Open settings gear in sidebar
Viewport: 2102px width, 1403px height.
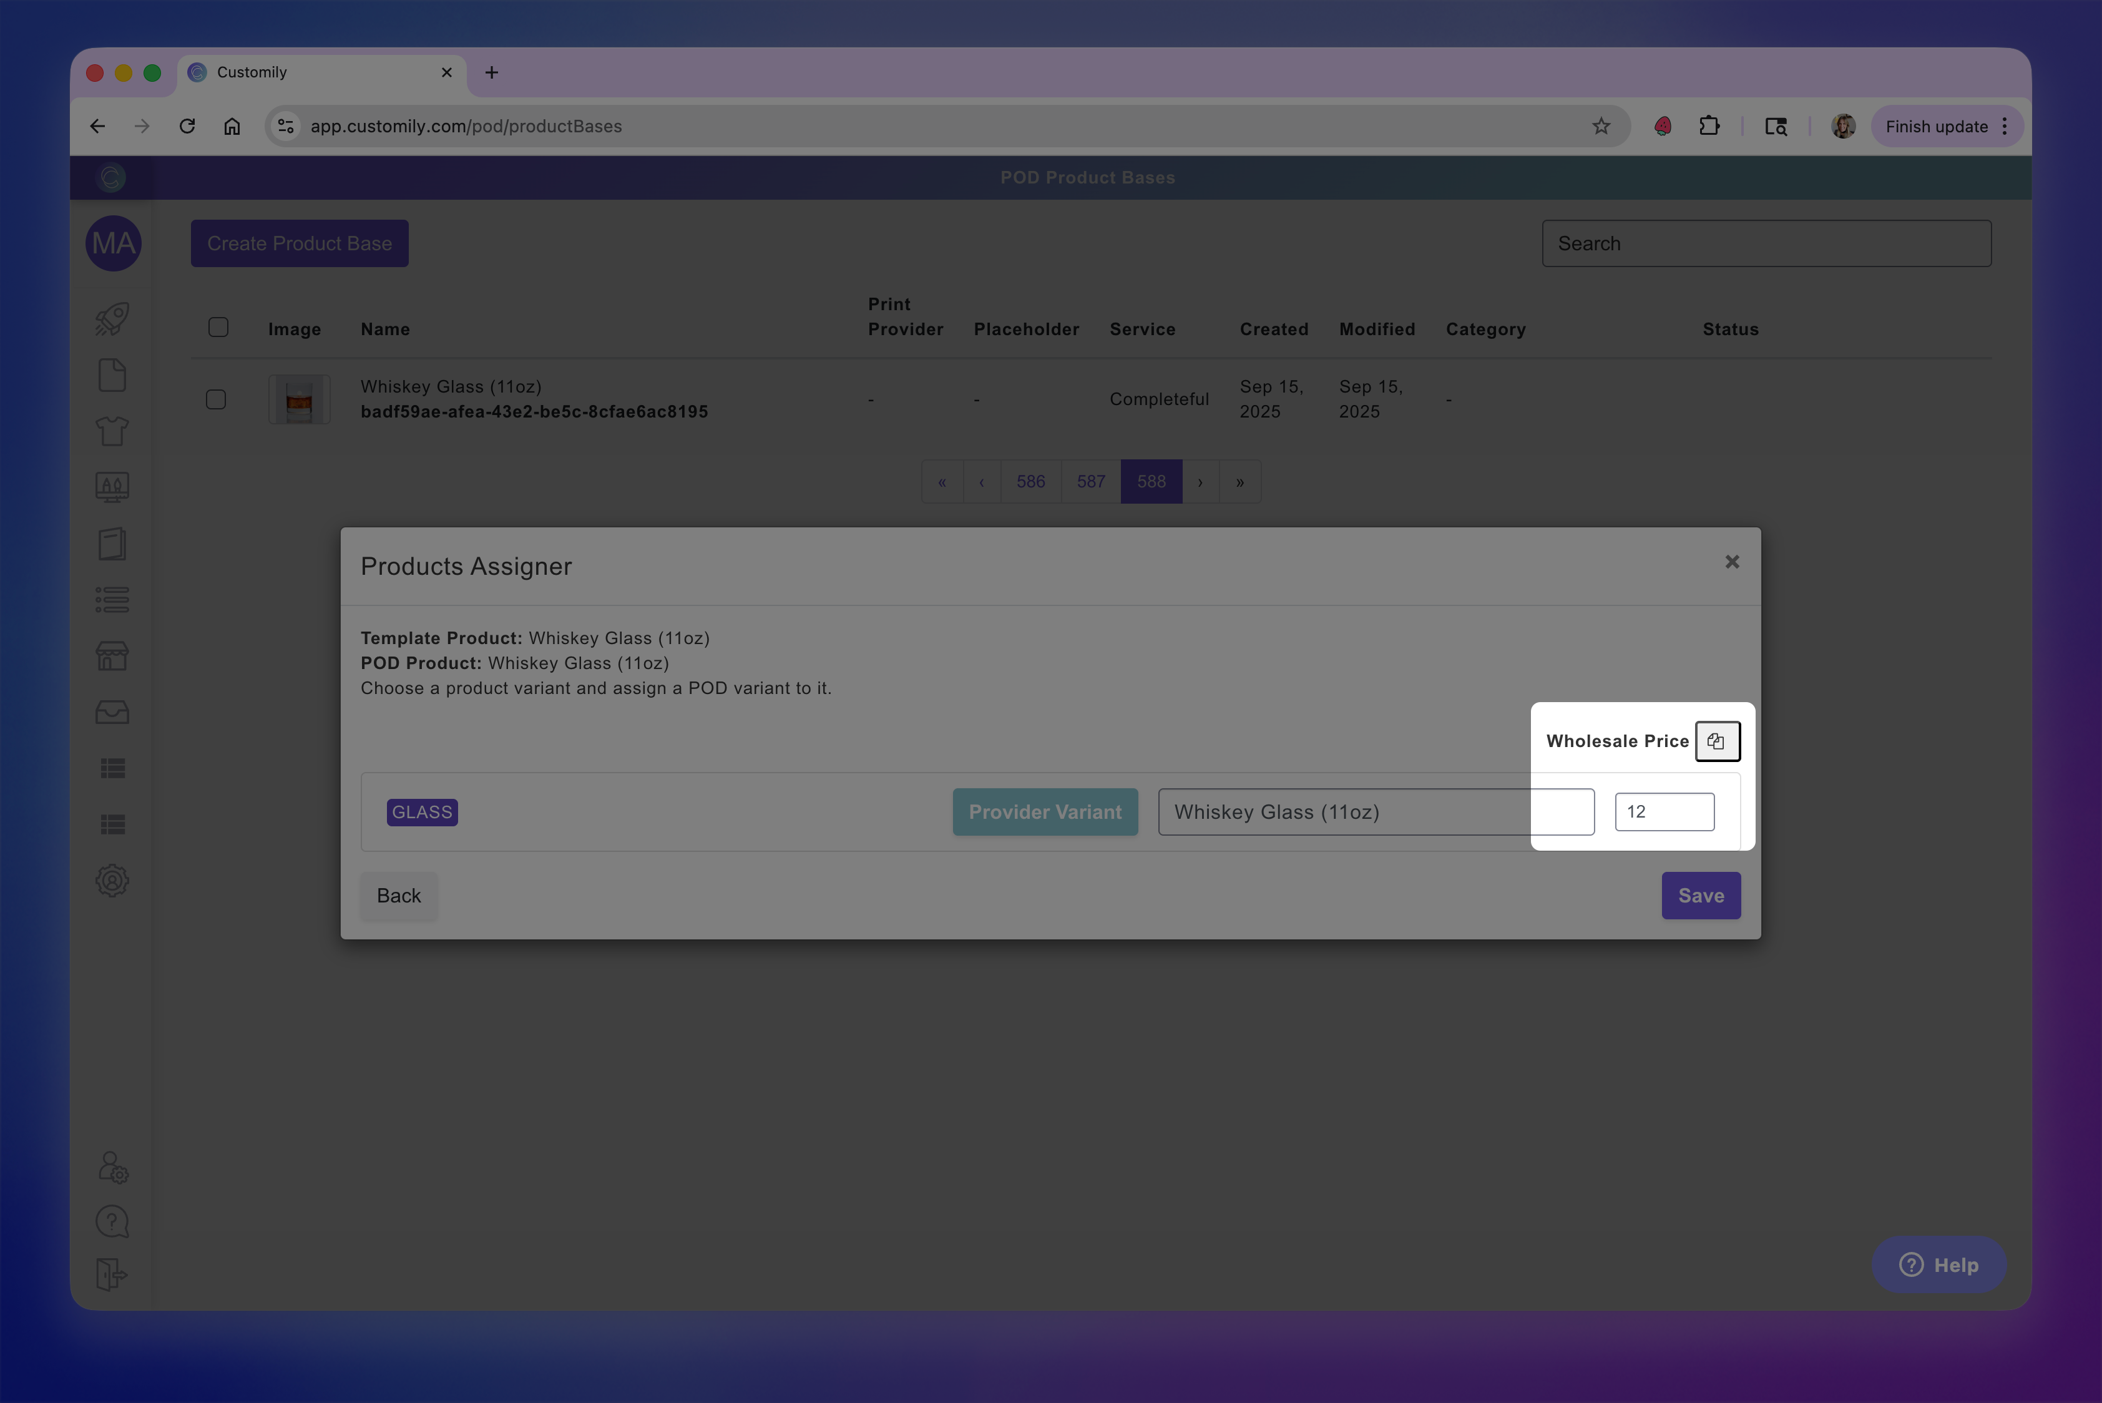pyautogui.click(x=112, y=881)
